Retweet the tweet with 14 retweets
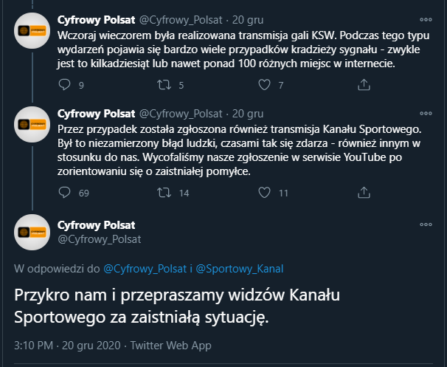Screen dimensions: 447x367 (x=165, y=193)
